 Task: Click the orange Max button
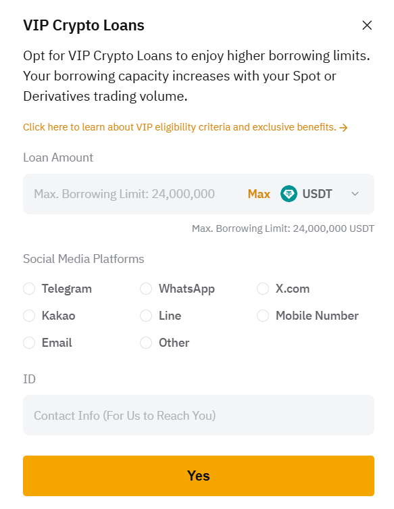[x=259, y=194]
